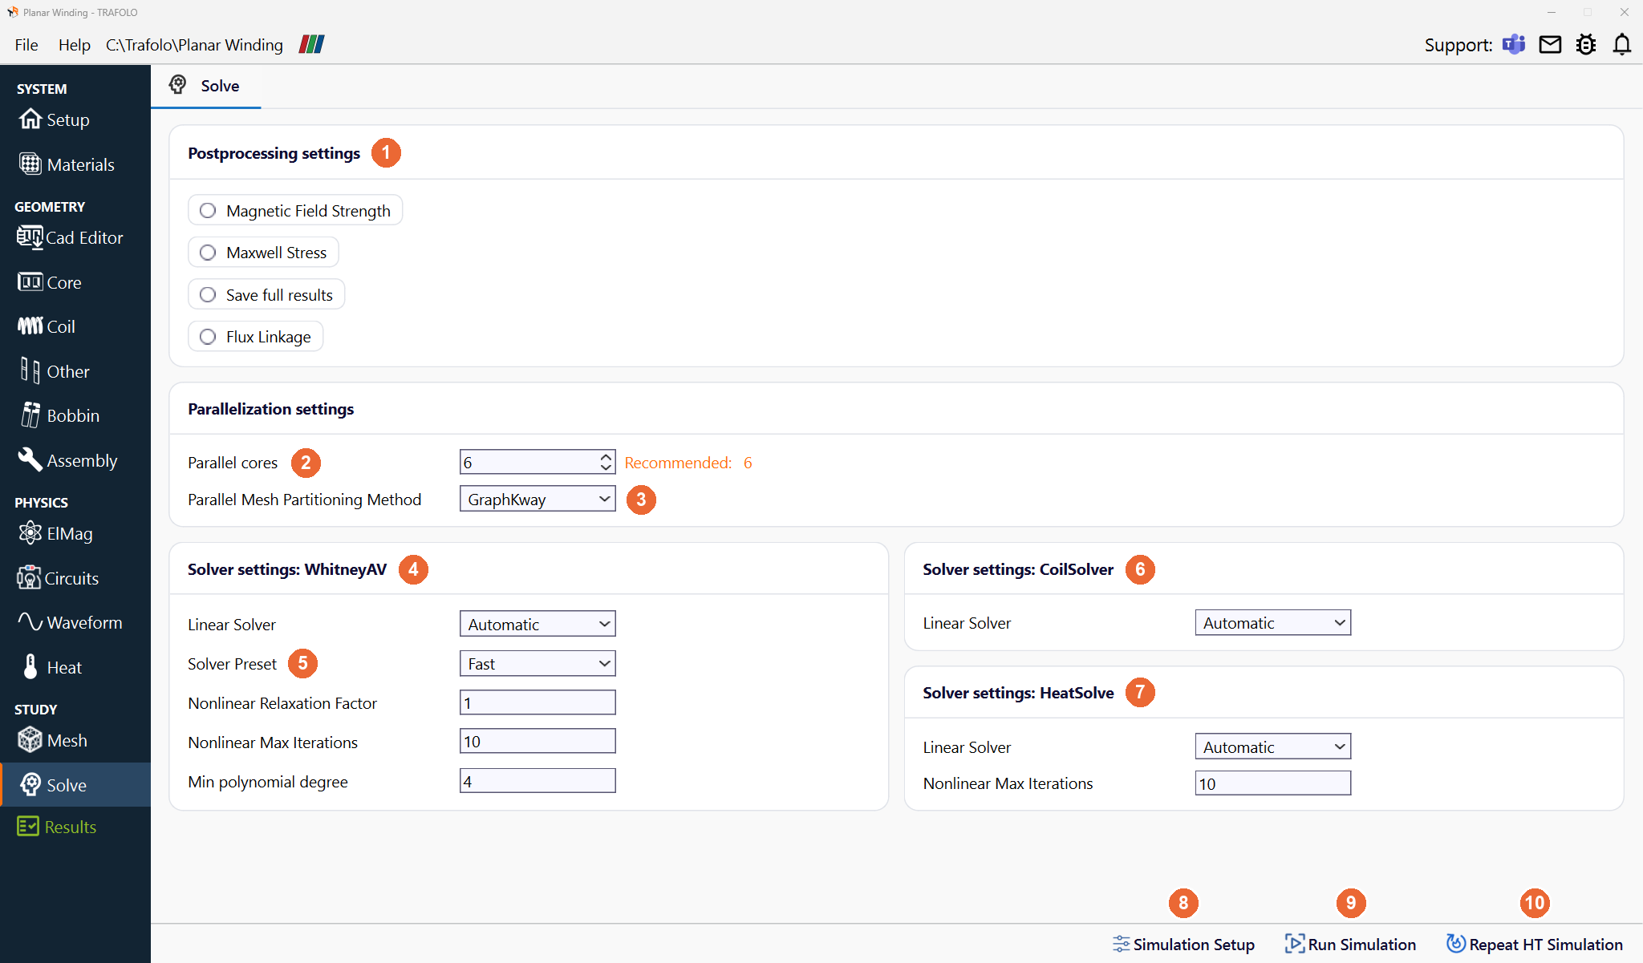Open the Results checklist icon
The height and width of the screenshot is (963, 1643).
(x=28, y=826)
